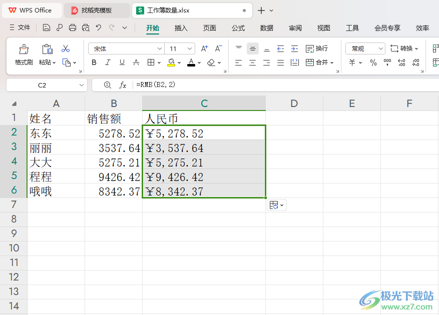Click the Paste clipboard icon
The image size is (439, 315).
tap(48, 49)
